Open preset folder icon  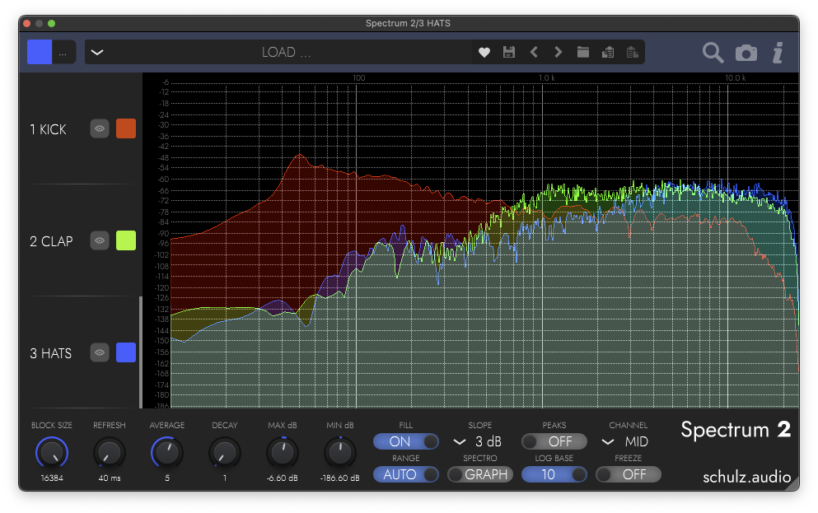click(x=582, y=52)
